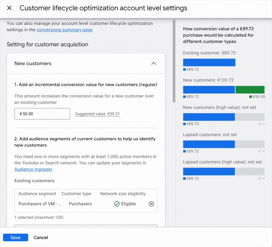
Task: Click the €50.00 incremental value field
Action: (x=42, y=114)
